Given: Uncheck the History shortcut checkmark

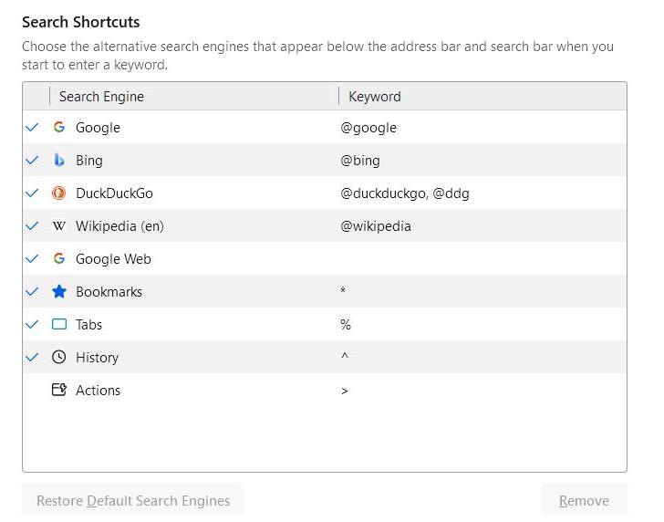Looking at the screenshot, I should [x=32, y=357].
